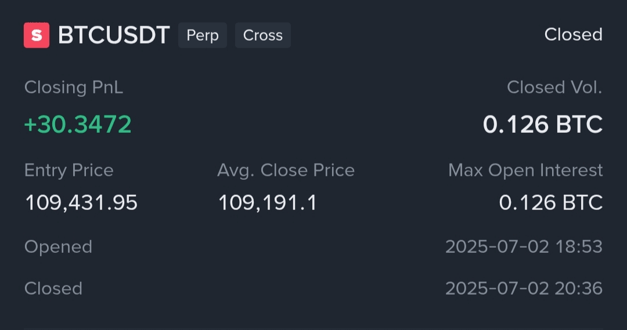
Task: Select the Max Open Interest label
Action: [525, 171]
